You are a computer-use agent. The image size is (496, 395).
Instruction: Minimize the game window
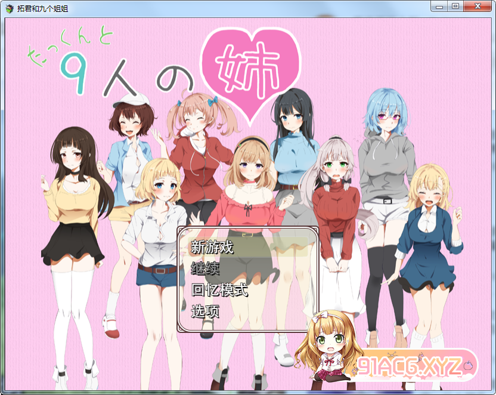[x=439, y=7]
